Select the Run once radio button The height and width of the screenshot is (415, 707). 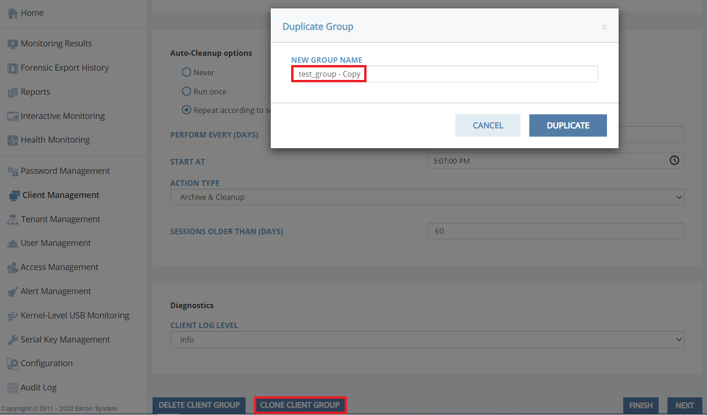[x=187, y=92]
